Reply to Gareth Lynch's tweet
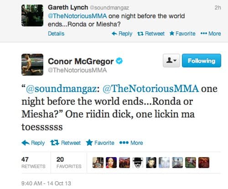 [x=122, y=34]
